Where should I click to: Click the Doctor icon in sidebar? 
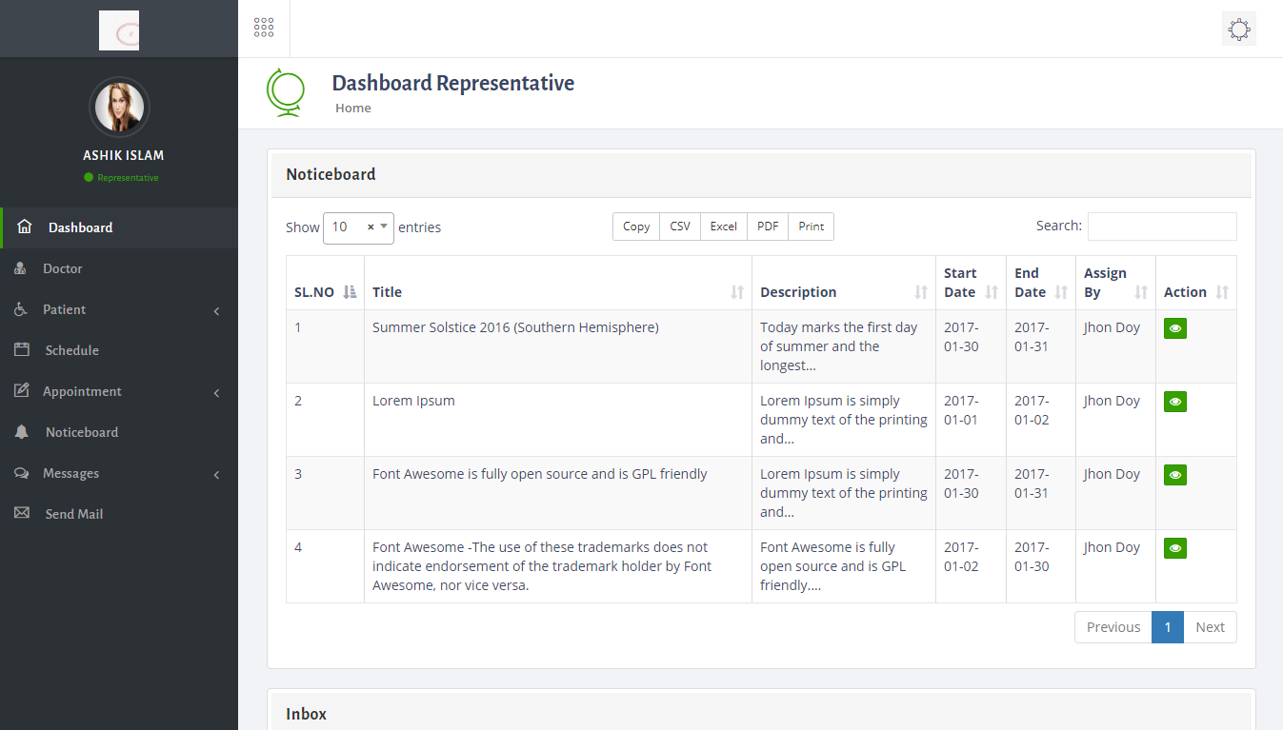21,268
